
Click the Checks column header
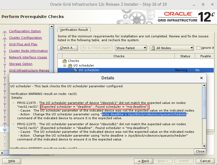pyautogui.click(x=119, y=56)
